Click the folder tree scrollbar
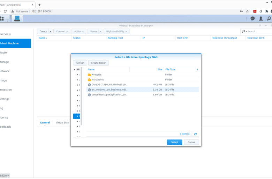This screenshot has width=272, height=179. tap(81, 96)
